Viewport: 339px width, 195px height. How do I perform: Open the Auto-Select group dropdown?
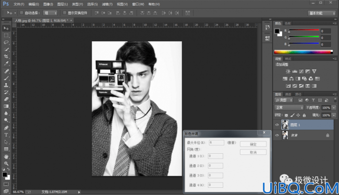tap(50, 13)
